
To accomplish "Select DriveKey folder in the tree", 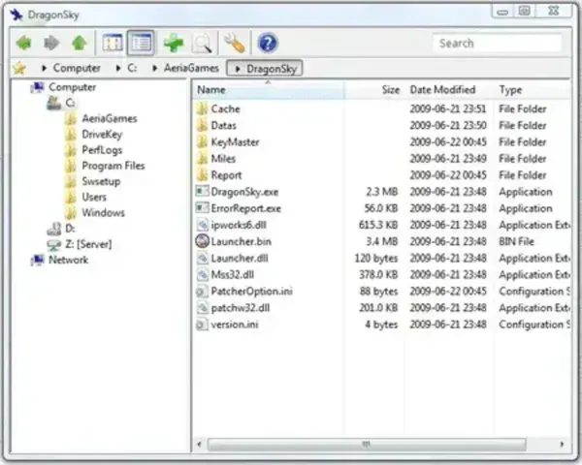I will [x=102, y=135].
